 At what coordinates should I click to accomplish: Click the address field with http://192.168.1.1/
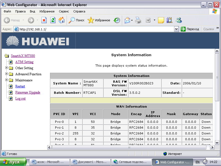[x=94, y=29]
